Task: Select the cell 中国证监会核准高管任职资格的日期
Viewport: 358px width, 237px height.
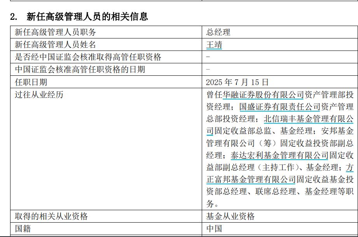Action: 106,69
